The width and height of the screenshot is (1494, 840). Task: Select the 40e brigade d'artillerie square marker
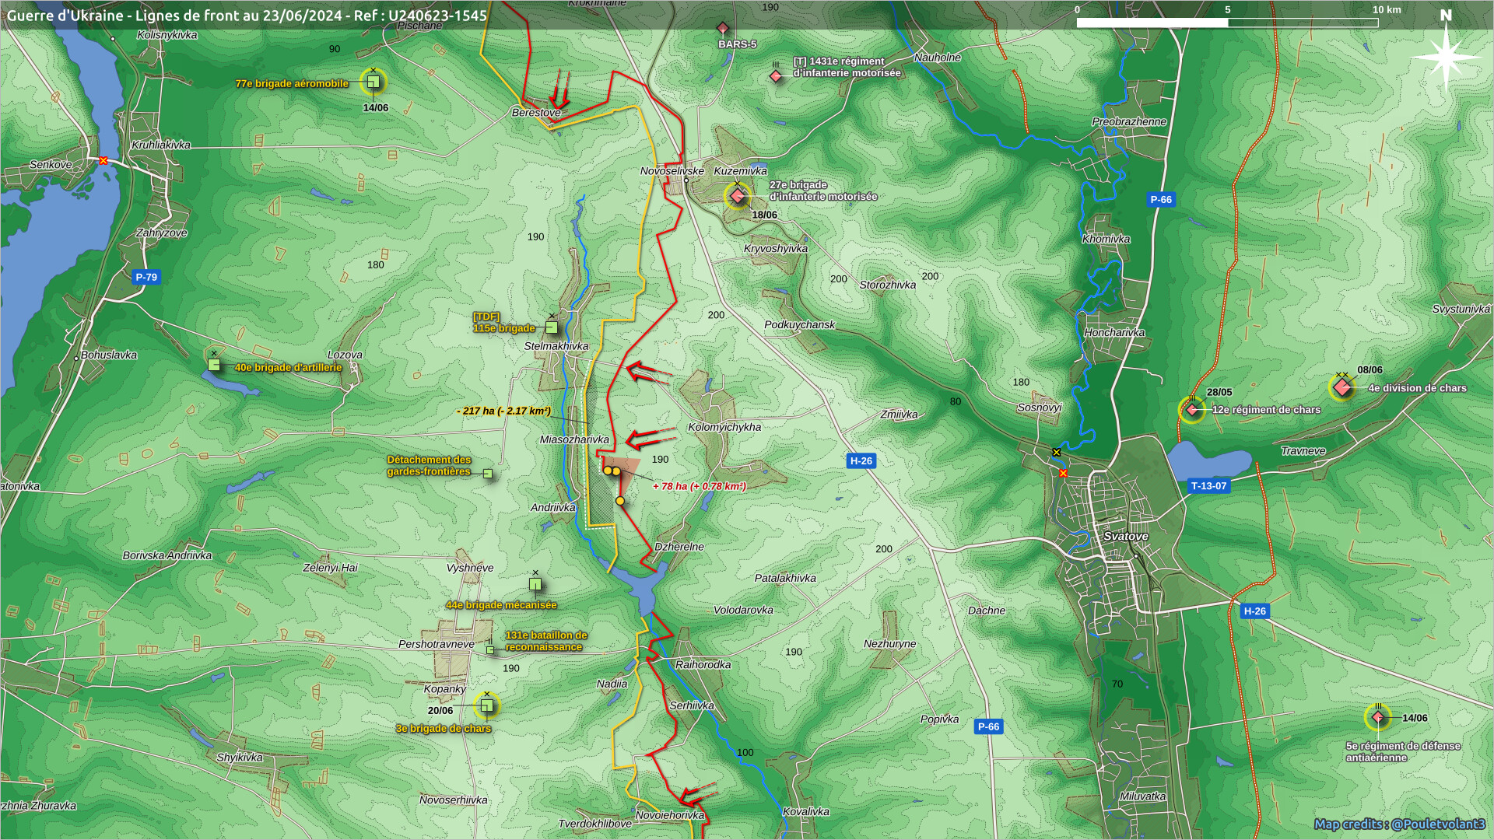(x=215, y=364)
